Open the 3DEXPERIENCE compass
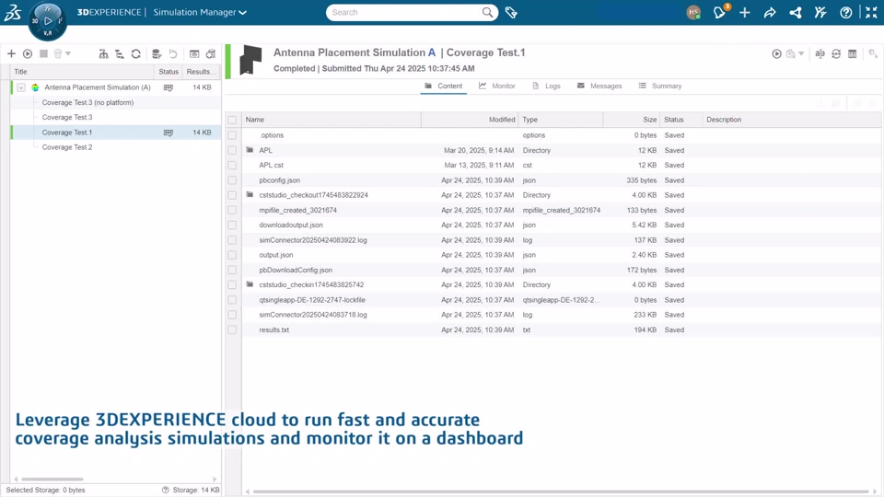884x497 pixels. tap(47, 21)
